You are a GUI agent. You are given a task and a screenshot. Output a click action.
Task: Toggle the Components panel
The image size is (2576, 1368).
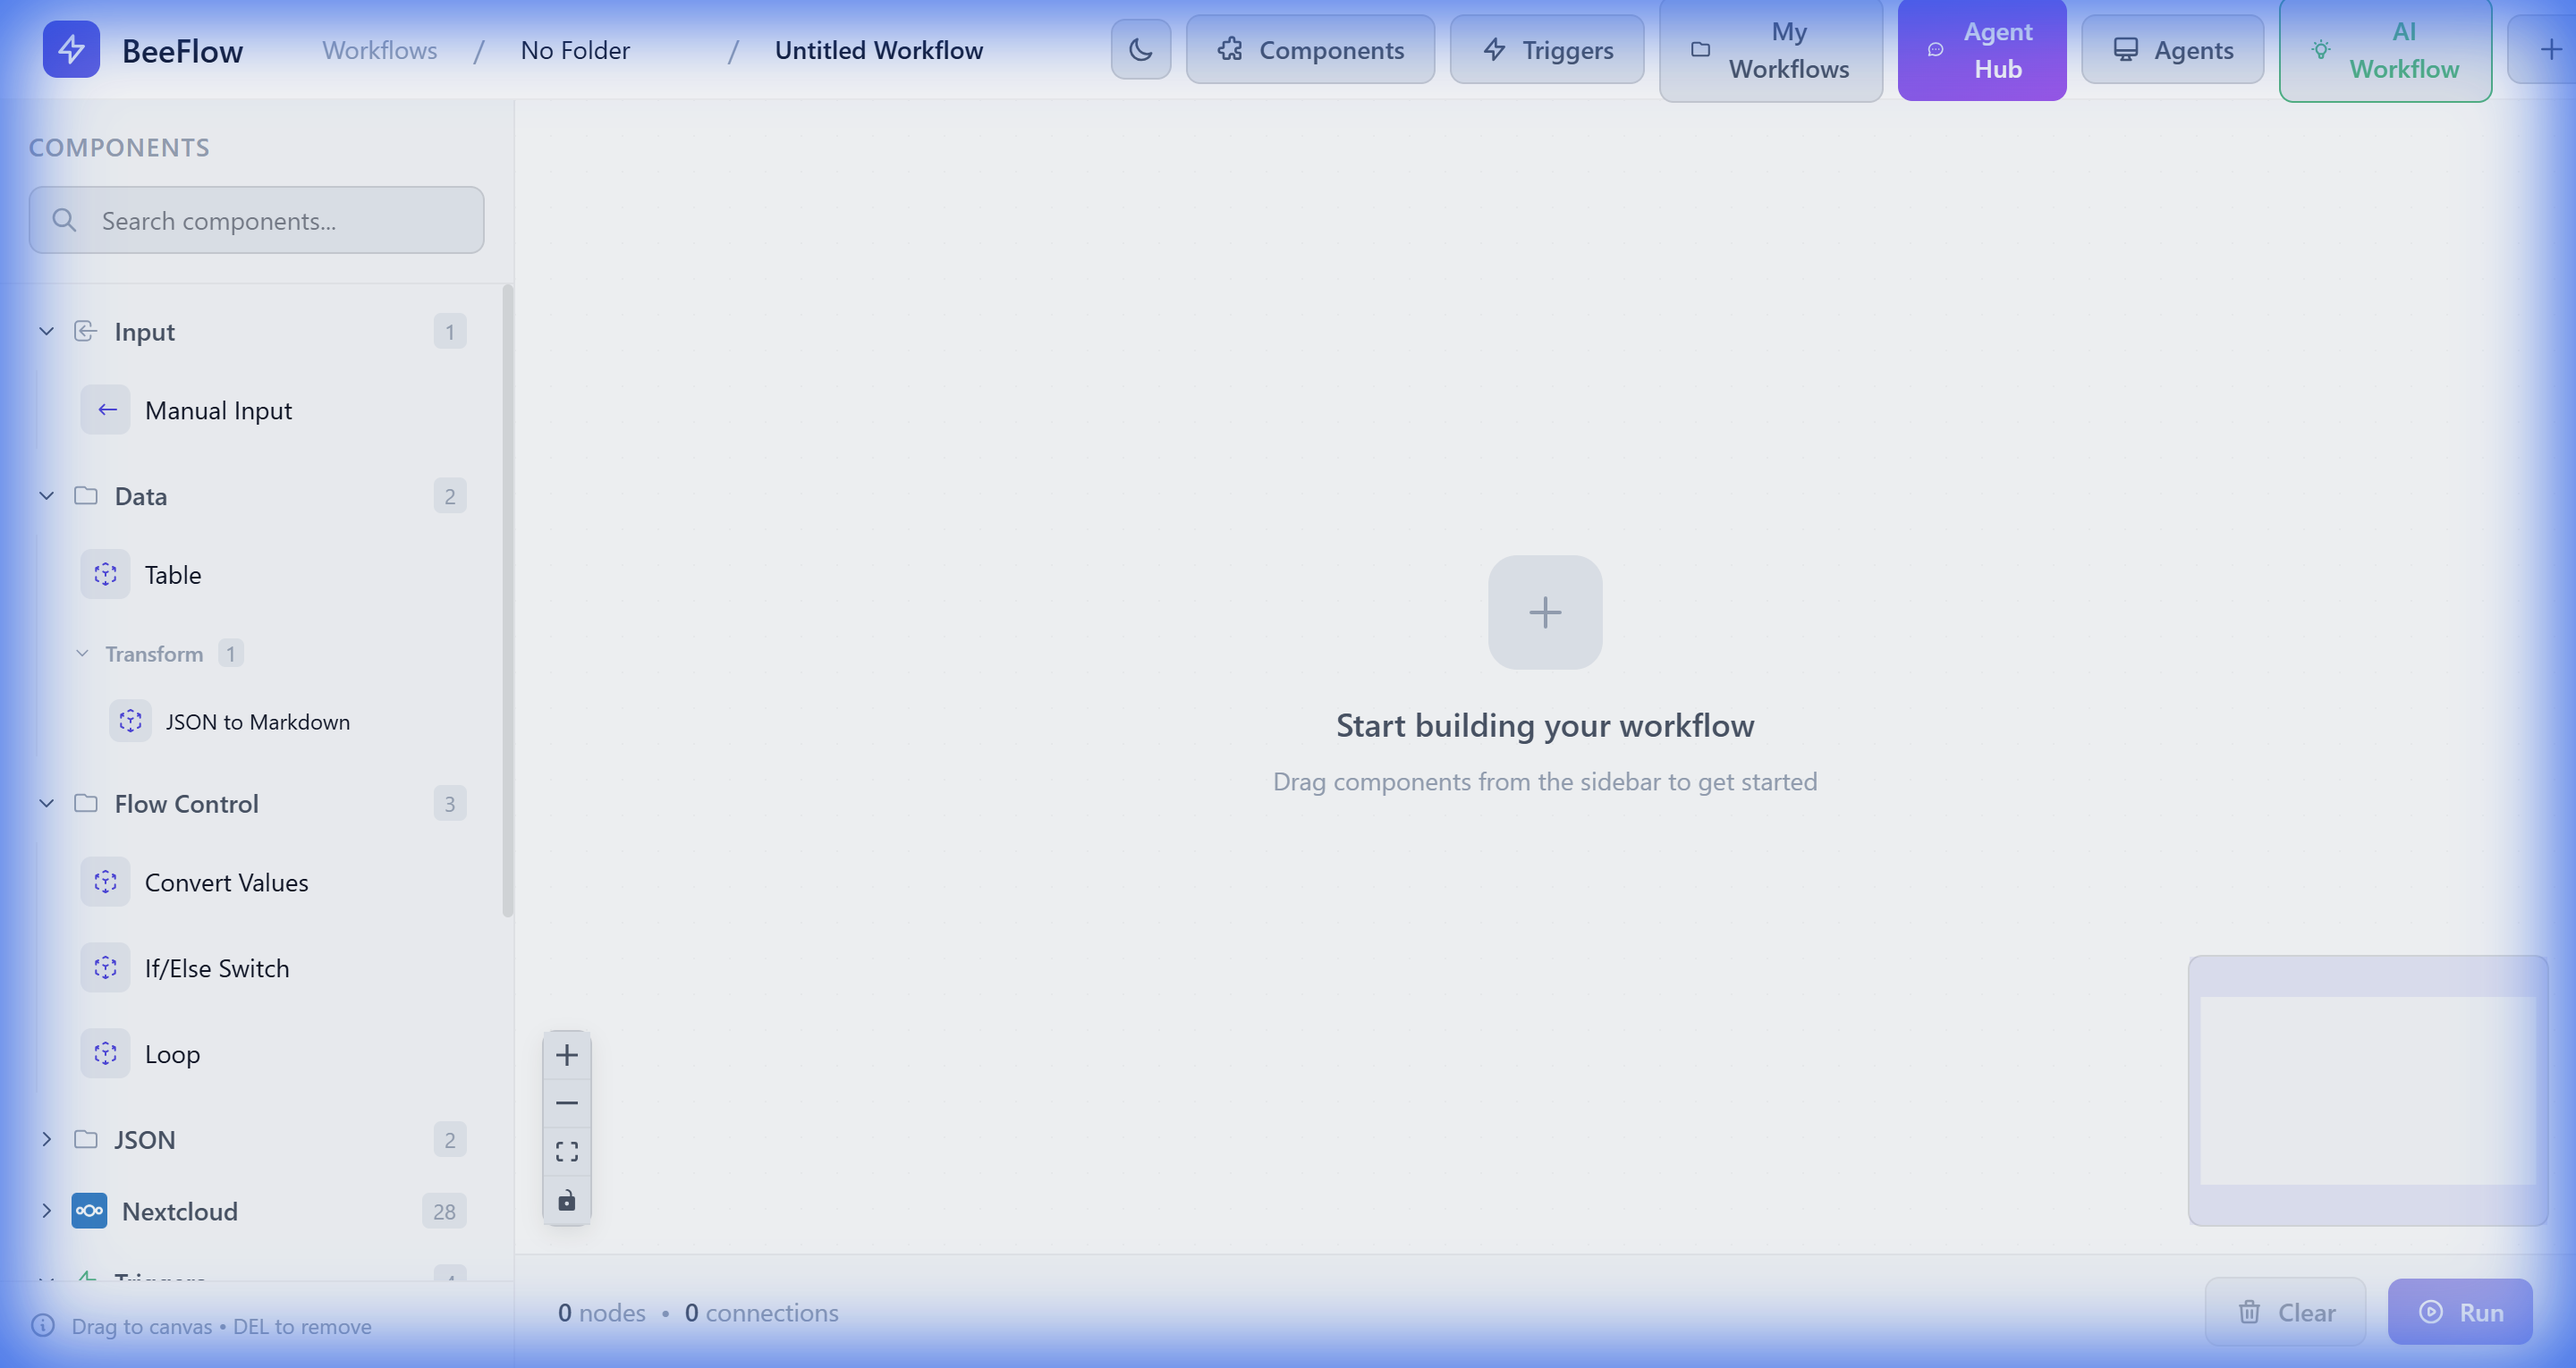click(1310, 49)
